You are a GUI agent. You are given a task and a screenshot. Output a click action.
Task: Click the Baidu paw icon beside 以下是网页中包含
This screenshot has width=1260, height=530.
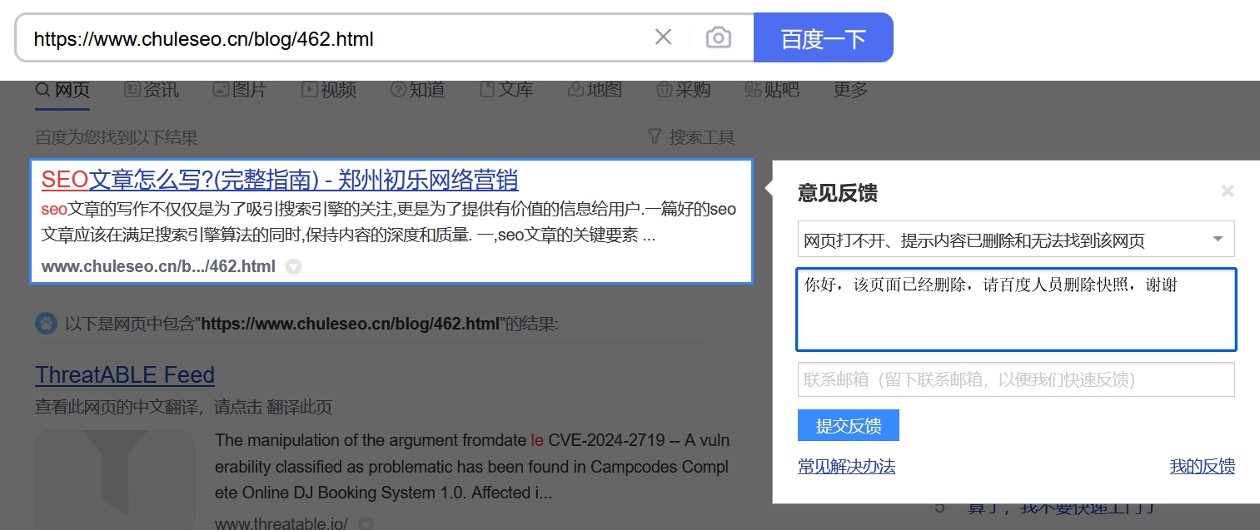tap(46, 323)
